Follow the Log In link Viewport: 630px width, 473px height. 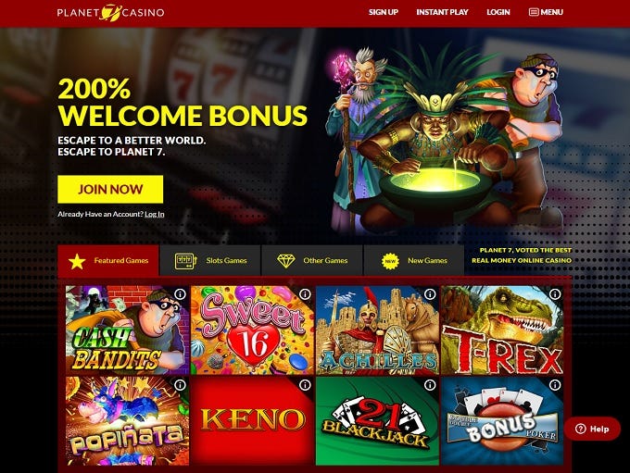tap(155, 215)
